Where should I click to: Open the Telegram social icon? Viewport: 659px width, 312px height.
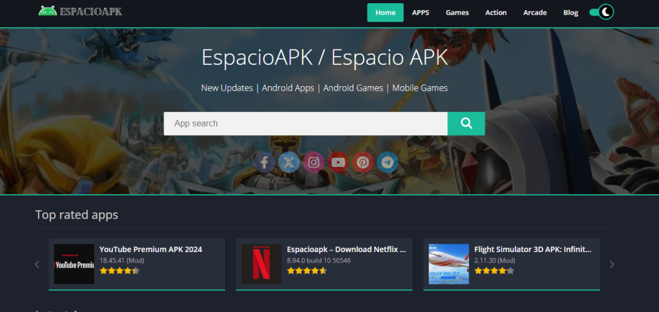[387, 163]
